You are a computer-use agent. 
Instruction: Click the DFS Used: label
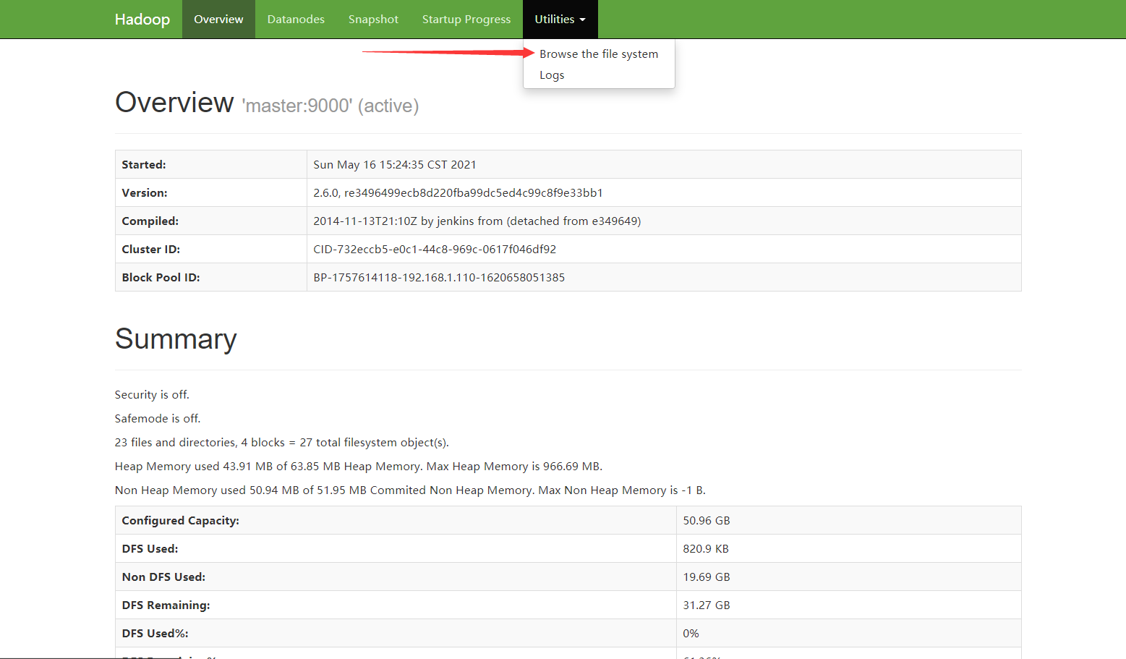(150, 549)
